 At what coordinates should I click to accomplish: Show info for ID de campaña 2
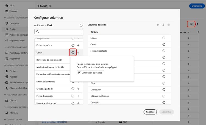(73, 45)
